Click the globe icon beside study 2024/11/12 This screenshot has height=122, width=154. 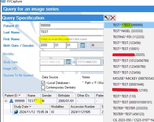[16, 112]
